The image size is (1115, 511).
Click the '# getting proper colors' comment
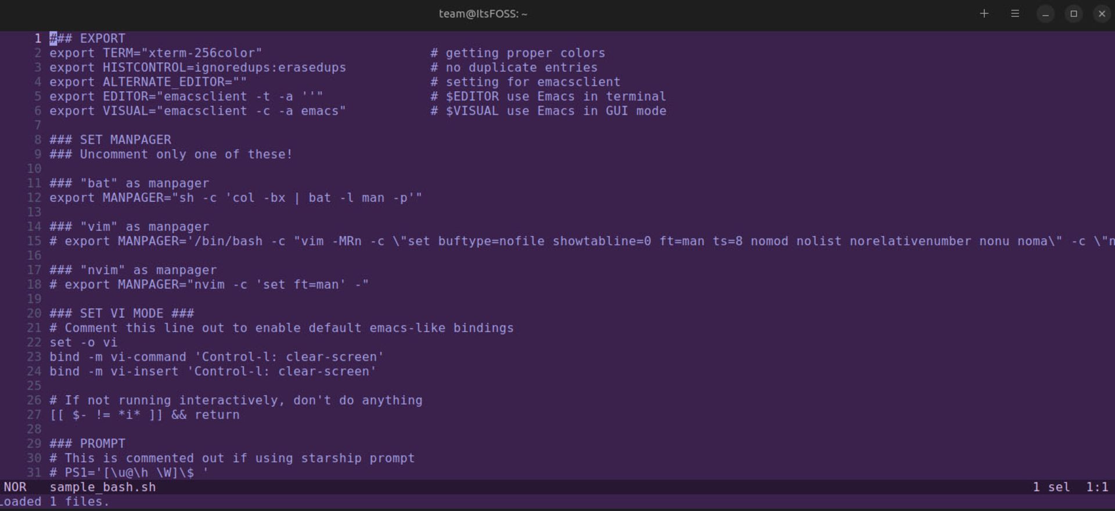(x=517, y=53)
